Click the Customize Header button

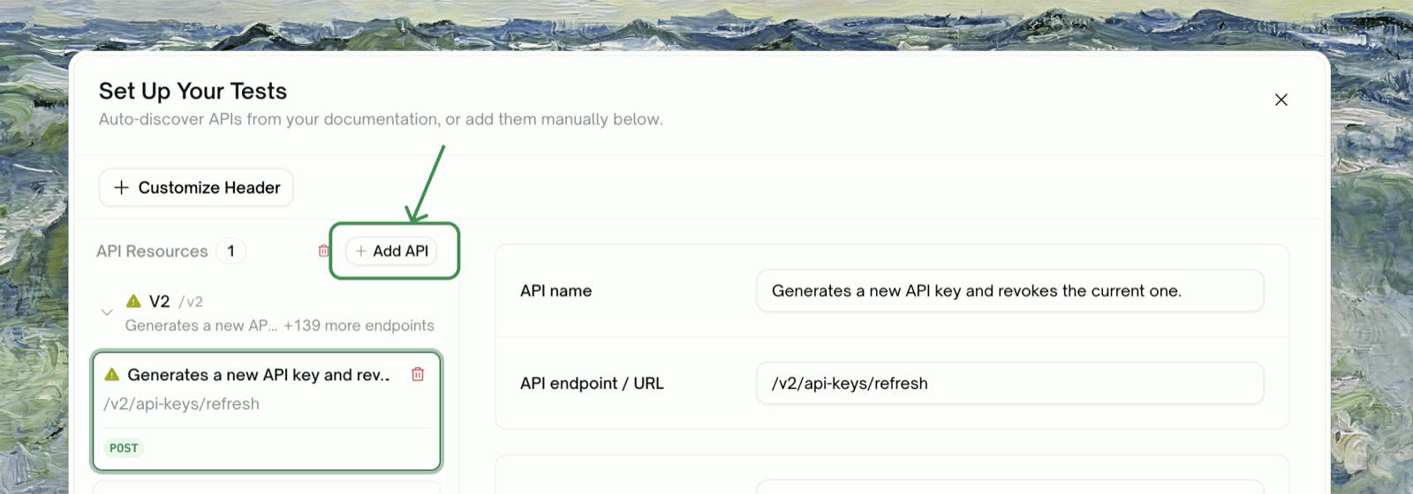point(196,188)
